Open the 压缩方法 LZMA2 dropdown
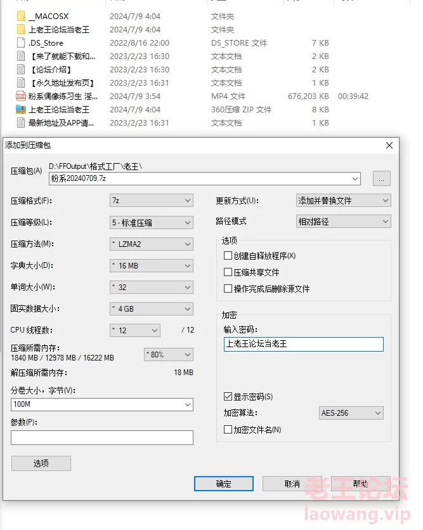The width and height of the screenshot is (423, 530). point(152,244)
